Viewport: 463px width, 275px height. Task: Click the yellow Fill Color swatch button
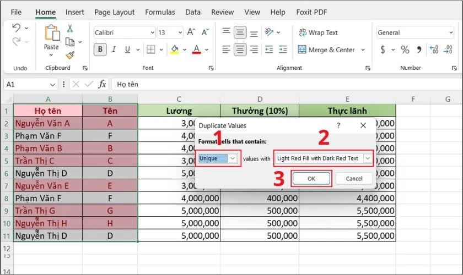click(x=175, y=50)
